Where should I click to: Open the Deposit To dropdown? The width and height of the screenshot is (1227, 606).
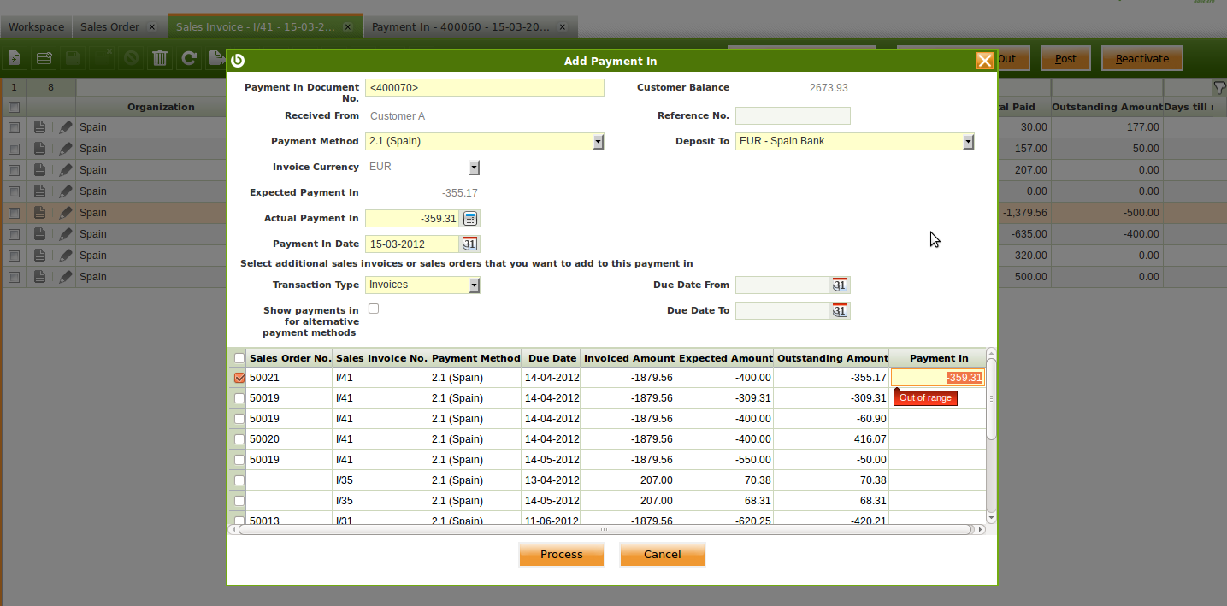pos(968,142)
